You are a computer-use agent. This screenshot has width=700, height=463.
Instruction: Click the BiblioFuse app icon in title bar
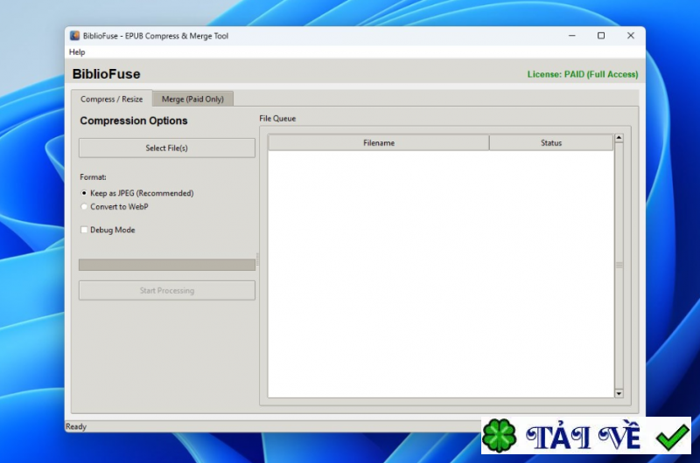74,36
